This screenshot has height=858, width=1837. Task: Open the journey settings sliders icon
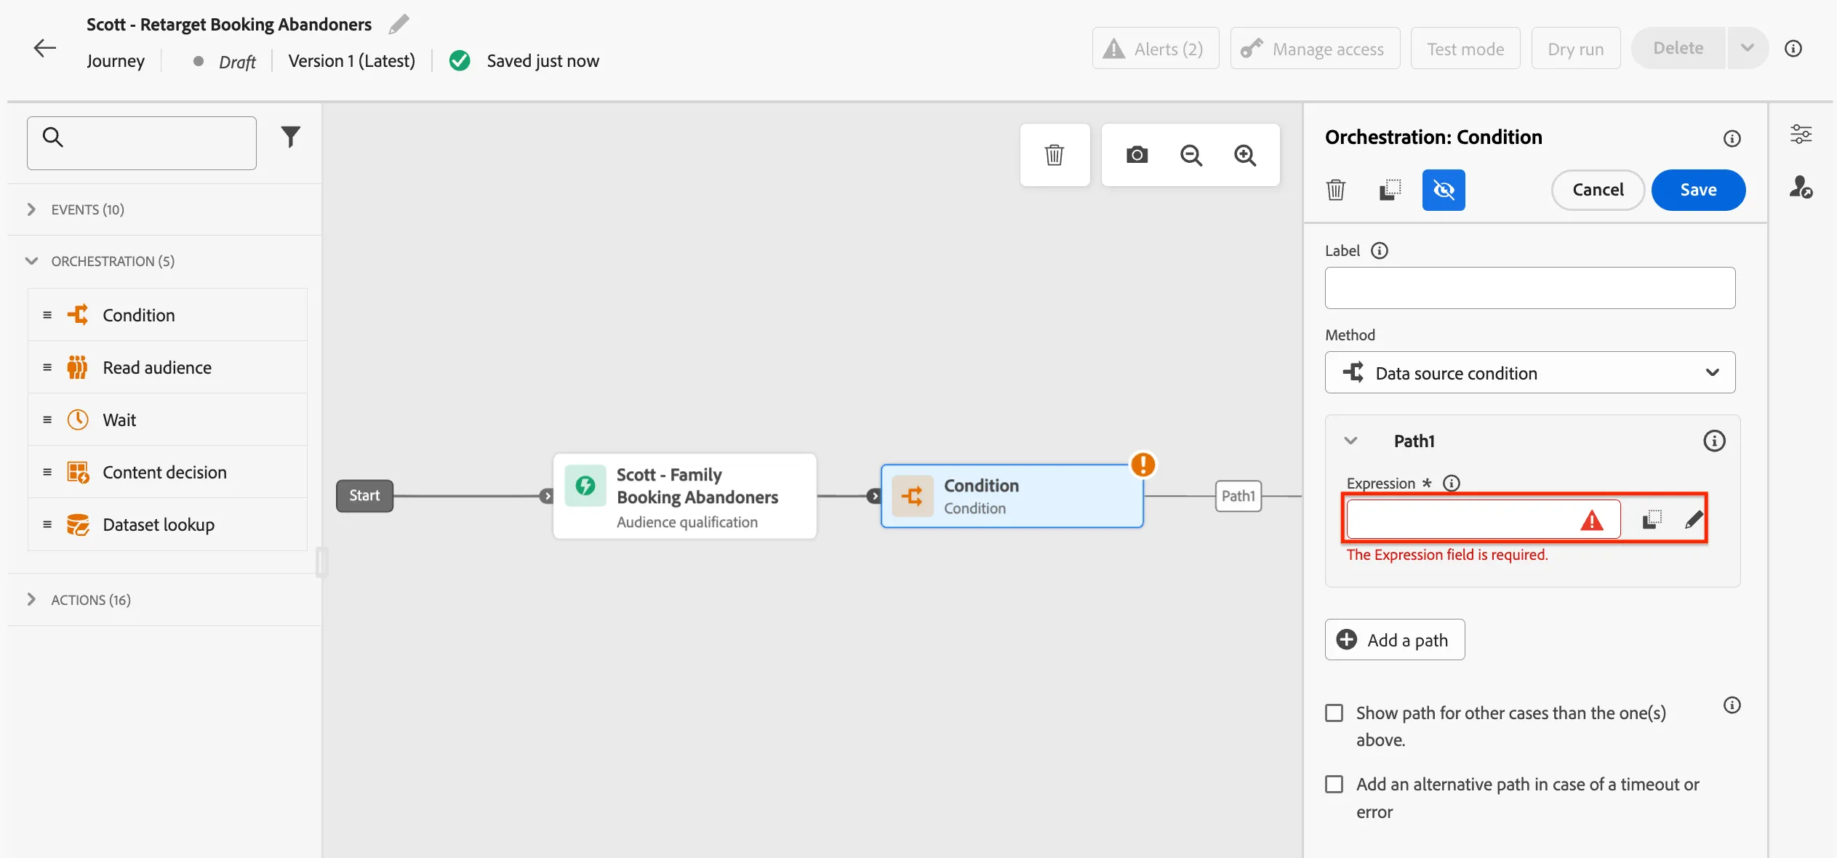click(x=1801, y=134)
